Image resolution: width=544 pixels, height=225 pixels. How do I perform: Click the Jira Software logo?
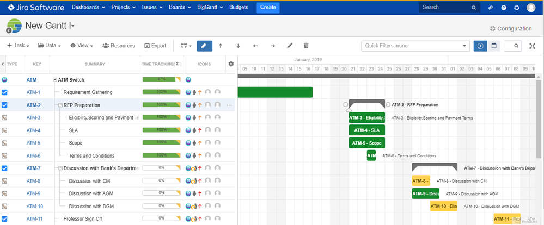pos(36,7)
